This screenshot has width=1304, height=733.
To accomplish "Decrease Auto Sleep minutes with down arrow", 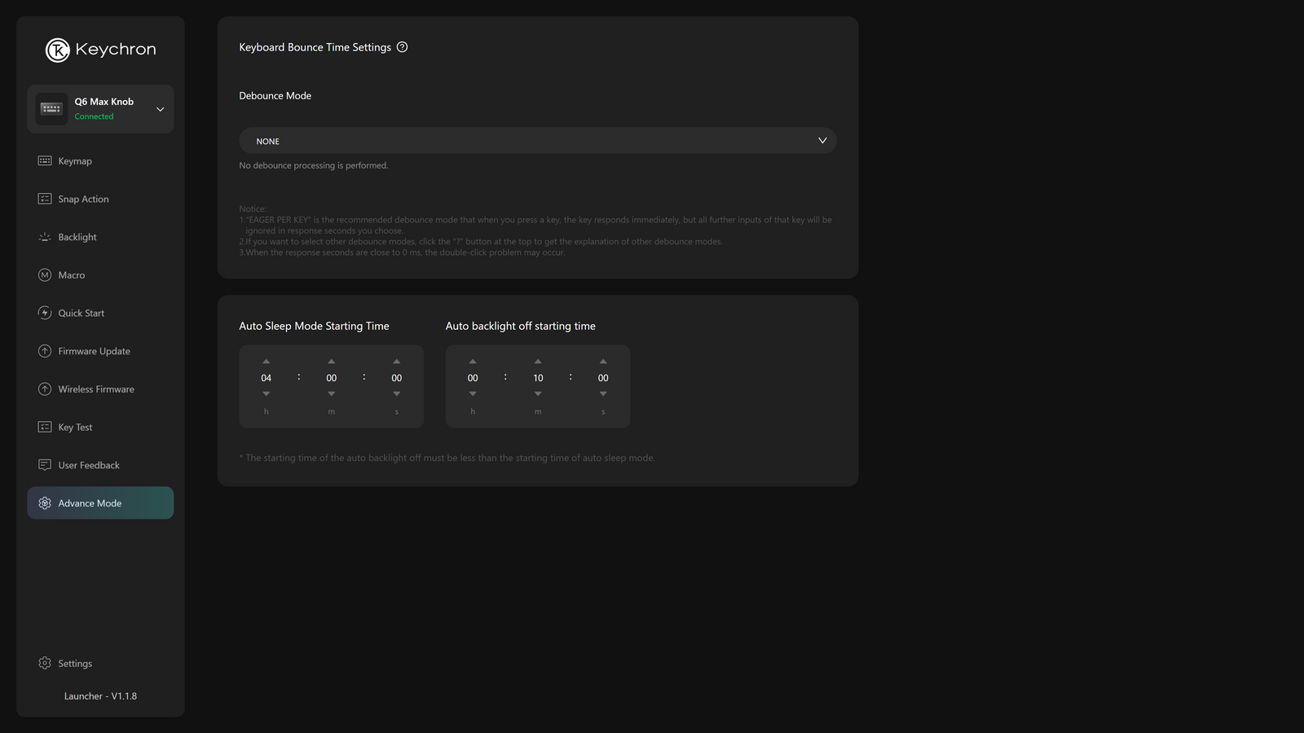I will [x=331, y=394].
